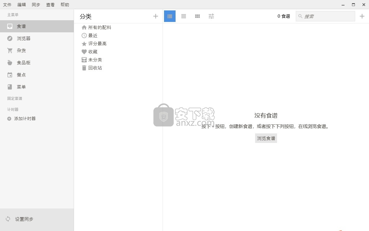Open the 浏览器 section in sidebar
The width and height of the screenshot is (369, 231).
[x=37, y=38]
